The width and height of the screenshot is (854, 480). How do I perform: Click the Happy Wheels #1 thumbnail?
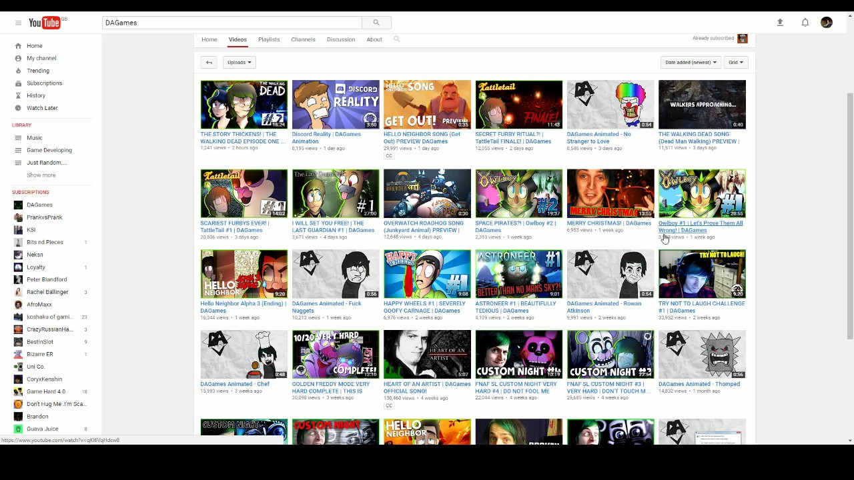(427, 274)
